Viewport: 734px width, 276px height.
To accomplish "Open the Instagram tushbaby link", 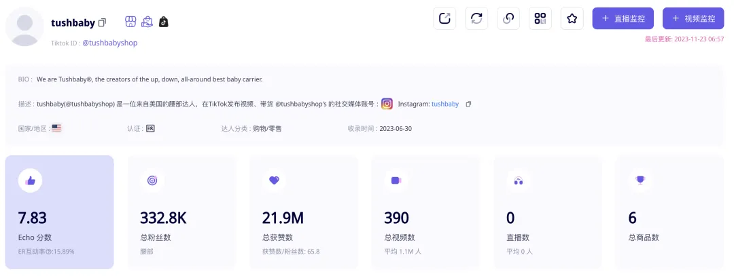I will click(x=444, y=104).
